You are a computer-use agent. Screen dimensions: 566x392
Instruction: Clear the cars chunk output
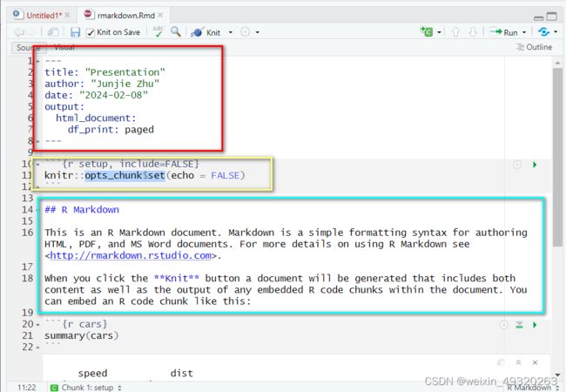[x=535, y=362]
